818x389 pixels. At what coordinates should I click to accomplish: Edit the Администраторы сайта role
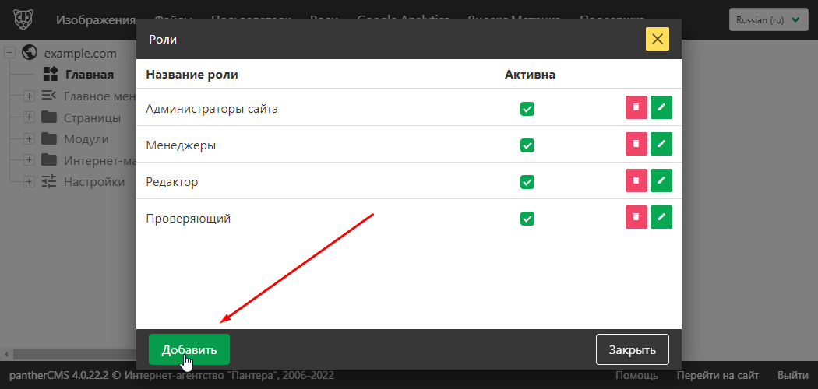661,108
